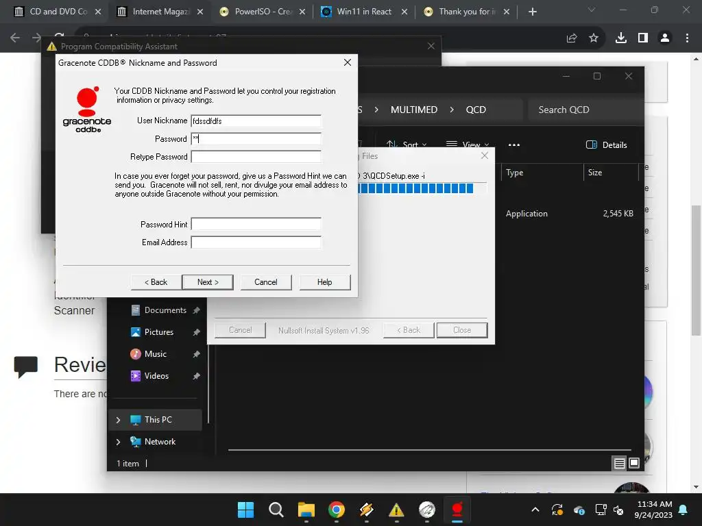Switch to the Internet Magazine tab

point(160,12)
